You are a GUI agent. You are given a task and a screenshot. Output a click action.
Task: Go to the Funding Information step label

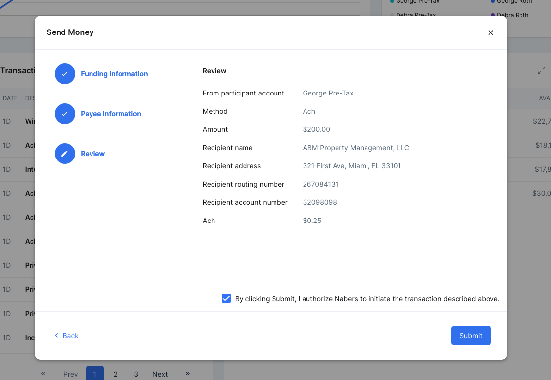coord(114,74)
